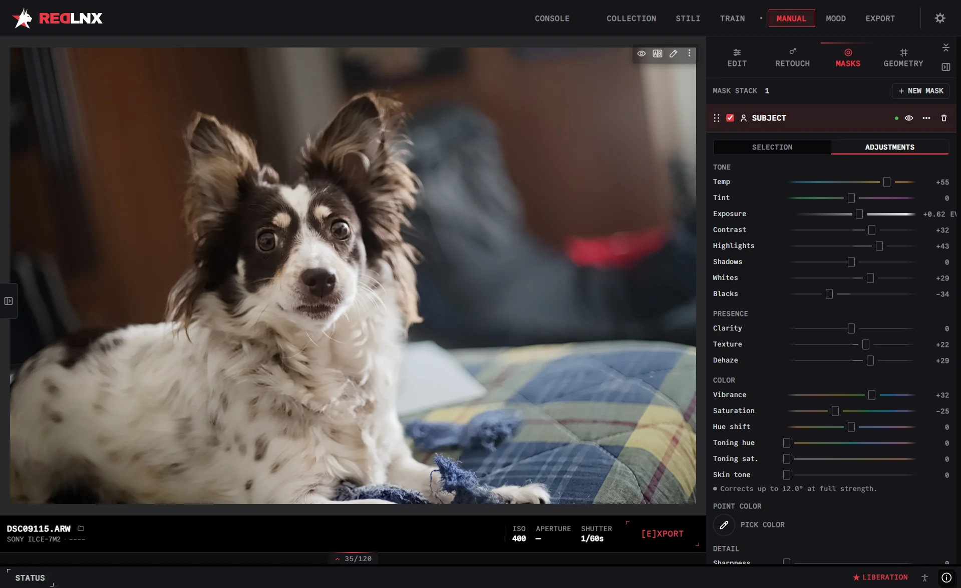Open the photo's three-dot overflow menu
The image size is (961, 588).
(x=690, y=53)
